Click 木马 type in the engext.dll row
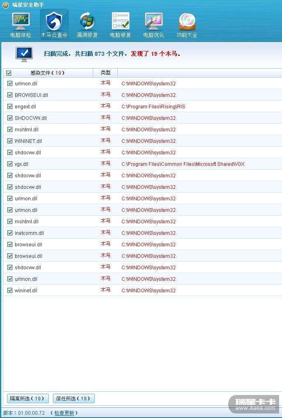 [x=105, y=106]
